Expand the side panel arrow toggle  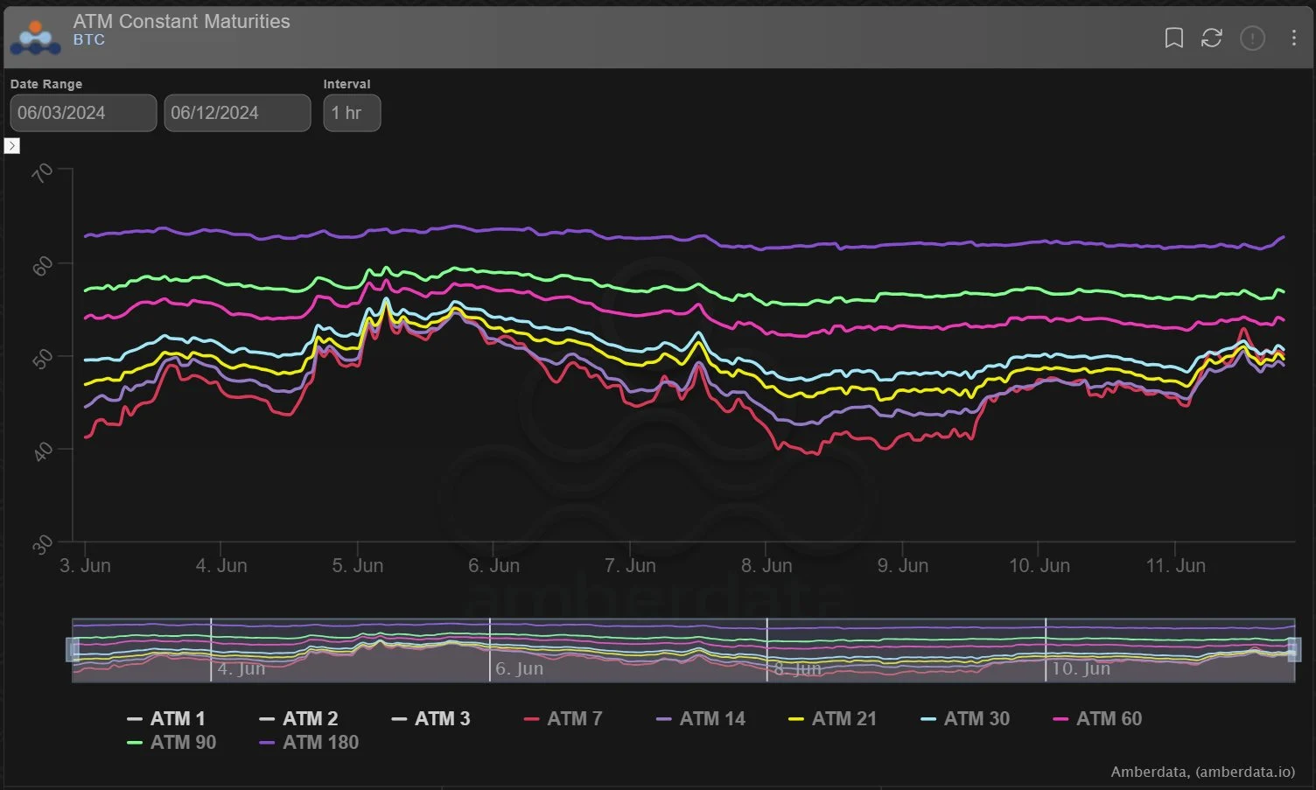coord(12,146)
